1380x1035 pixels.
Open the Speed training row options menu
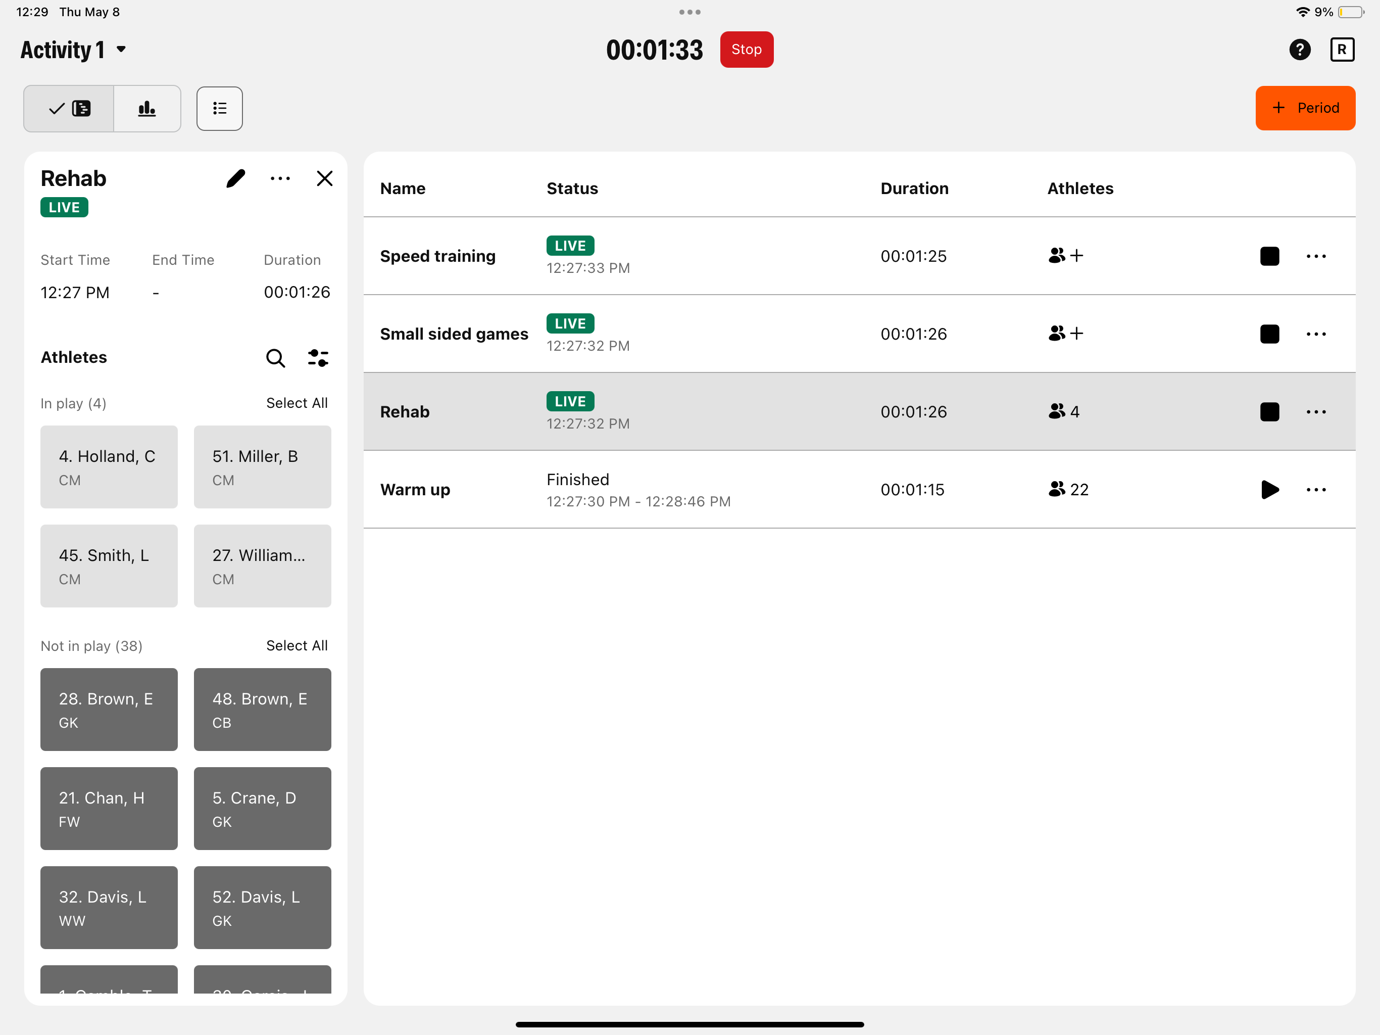1316,256
